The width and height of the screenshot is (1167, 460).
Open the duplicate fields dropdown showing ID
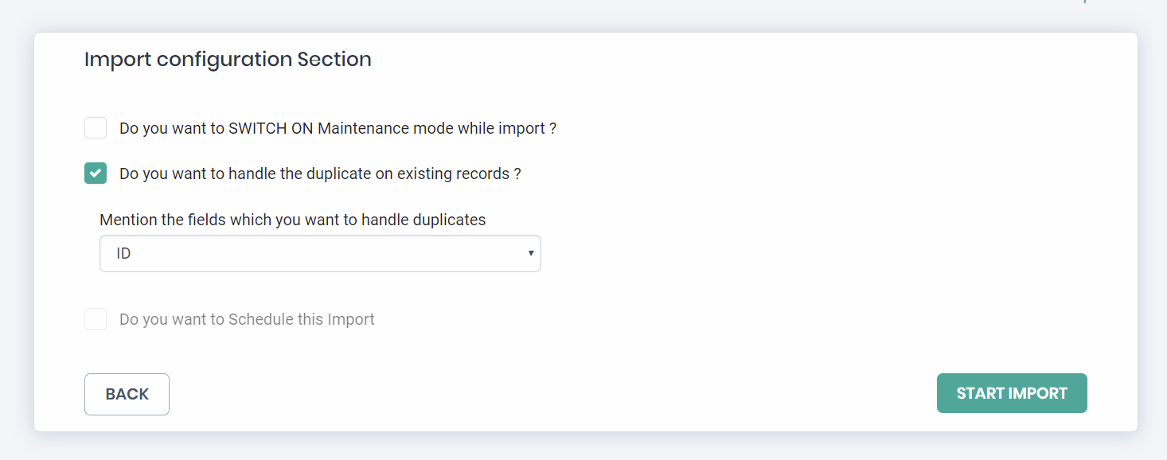click(320, 254)
